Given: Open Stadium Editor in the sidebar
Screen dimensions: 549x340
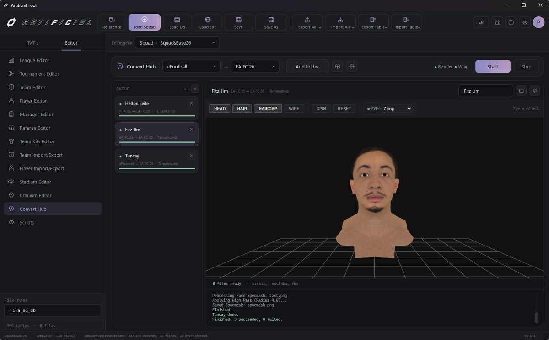Looking at the screenshot, I should pyautogui.click(x=53, y=182).
